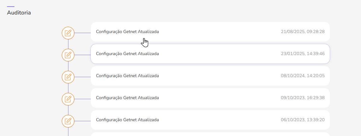Click the edit icon for the 23/01/2025 entry
361x136 pixels.
point(68,55)
